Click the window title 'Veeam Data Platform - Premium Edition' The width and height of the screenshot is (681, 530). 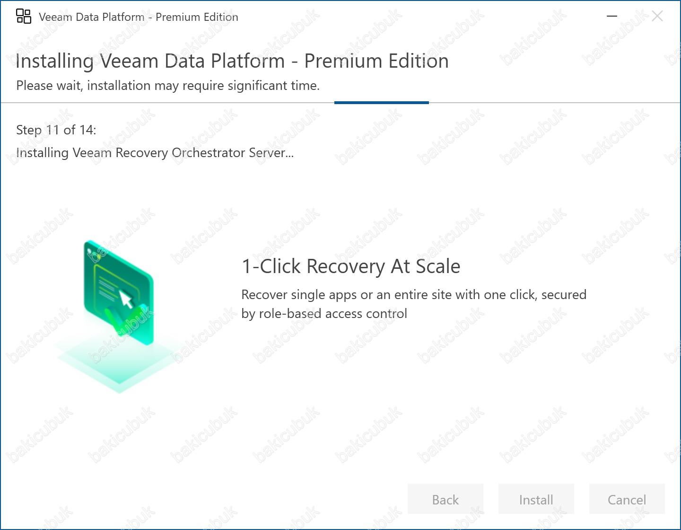(x=138, y=17)
